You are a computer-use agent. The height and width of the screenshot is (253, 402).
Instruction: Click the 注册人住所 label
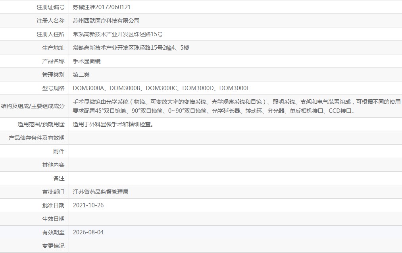50,34
